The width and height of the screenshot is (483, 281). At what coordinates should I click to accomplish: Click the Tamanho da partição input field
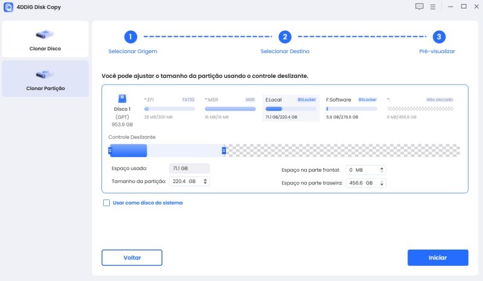tap(184, 181)
